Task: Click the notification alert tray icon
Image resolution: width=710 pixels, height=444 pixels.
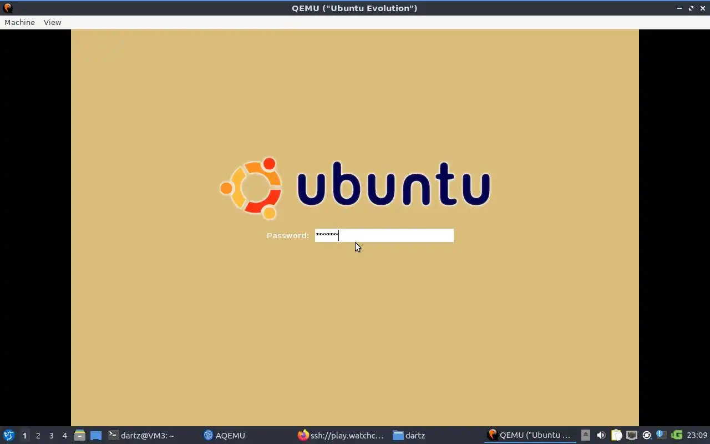Action: click(x=661, y=435)
